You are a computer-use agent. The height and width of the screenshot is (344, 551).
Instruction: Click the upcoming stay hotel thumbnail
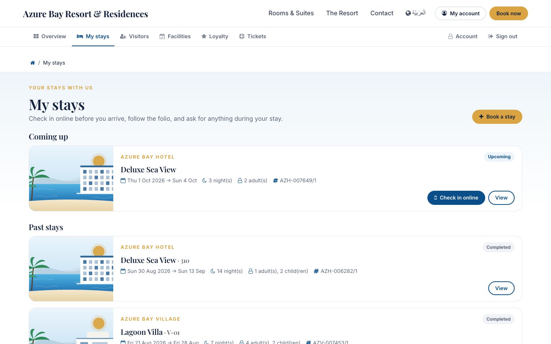coord(71,178)
